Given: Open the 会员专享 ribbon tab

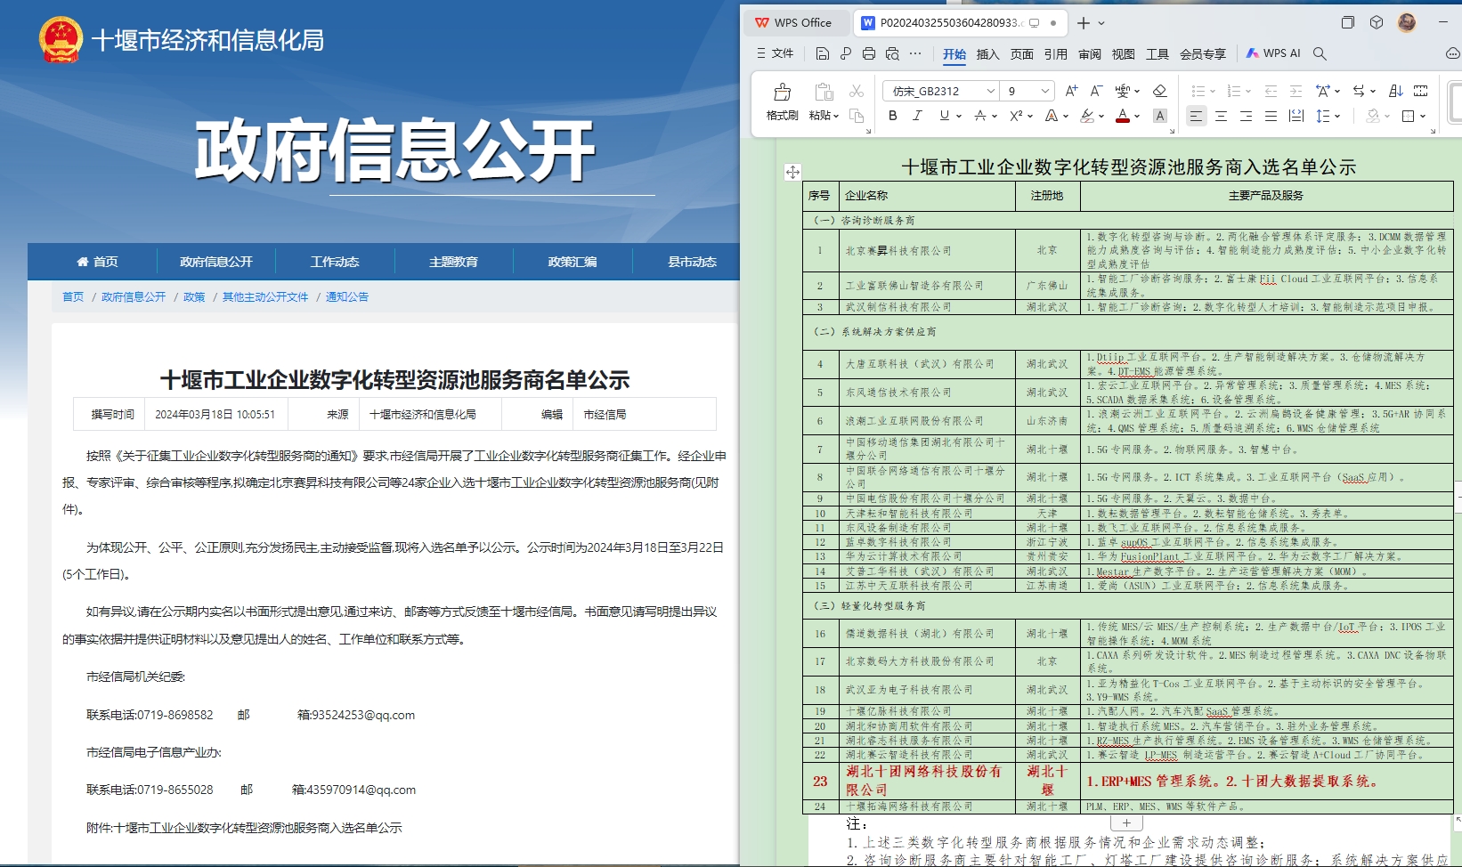Looking at the screenshot, I should click(x=1203, y=54).
